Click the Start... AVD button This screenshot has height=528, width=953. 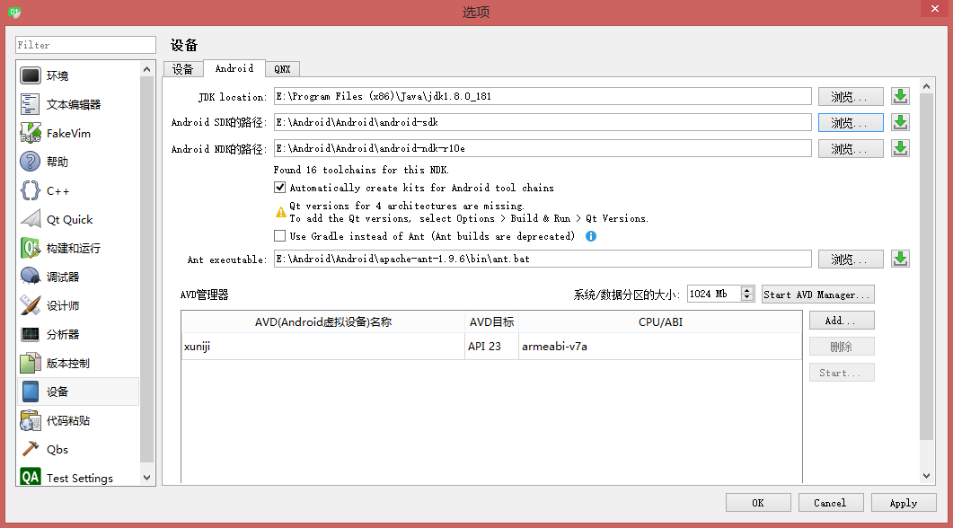tap(842, 373)
